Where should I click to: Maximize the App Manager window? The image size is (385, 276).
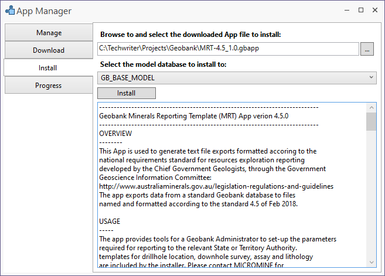tap(361, 10)
